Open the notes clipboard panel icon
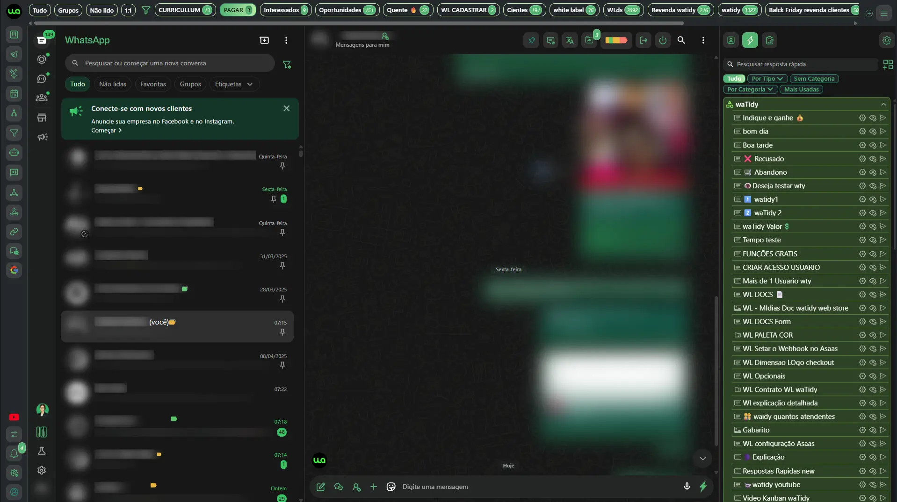The width and height of the screenshot is (897, 502). coord(769,40)
